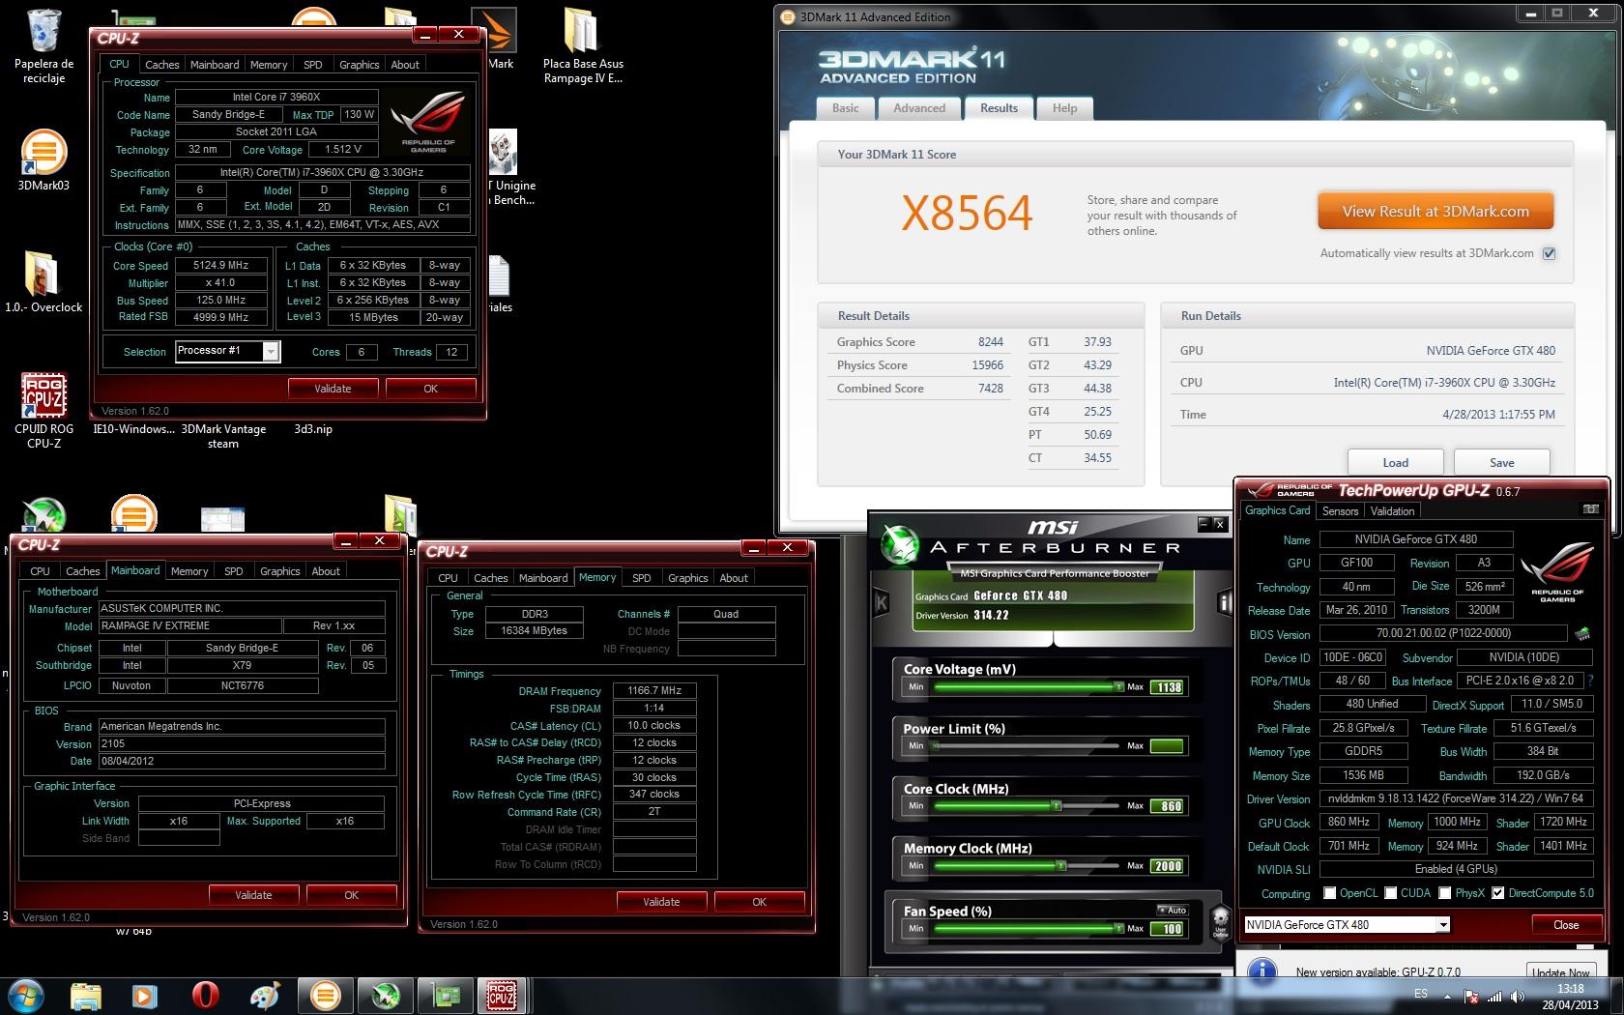
Task: Click Validate in CPU-Z Mainboard window
Action: coord(253,895)
